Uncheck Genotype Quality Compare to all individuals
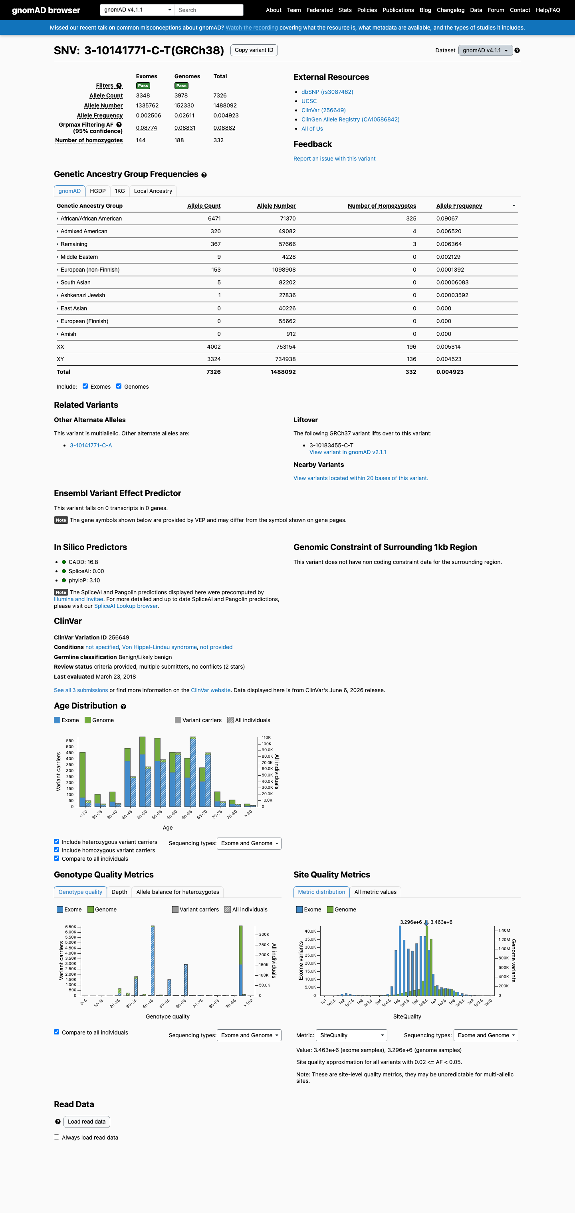The image size is (575, 1213). (x=57, y=1032)
